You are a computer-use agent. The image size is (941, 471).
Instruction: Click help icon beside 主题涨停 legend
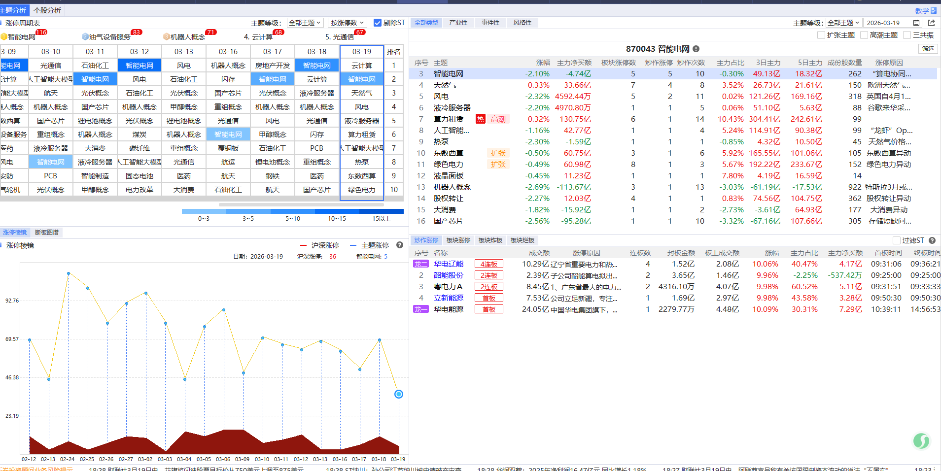click(400, 245)
